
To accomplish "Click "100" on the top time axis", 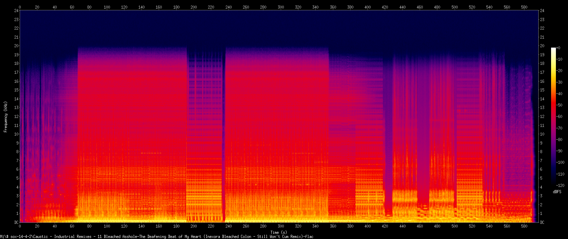I will tap(107, 7).
